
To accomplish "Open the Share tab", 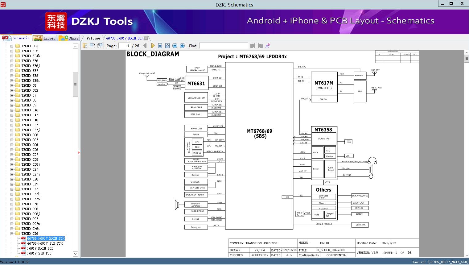I will 68,38.
